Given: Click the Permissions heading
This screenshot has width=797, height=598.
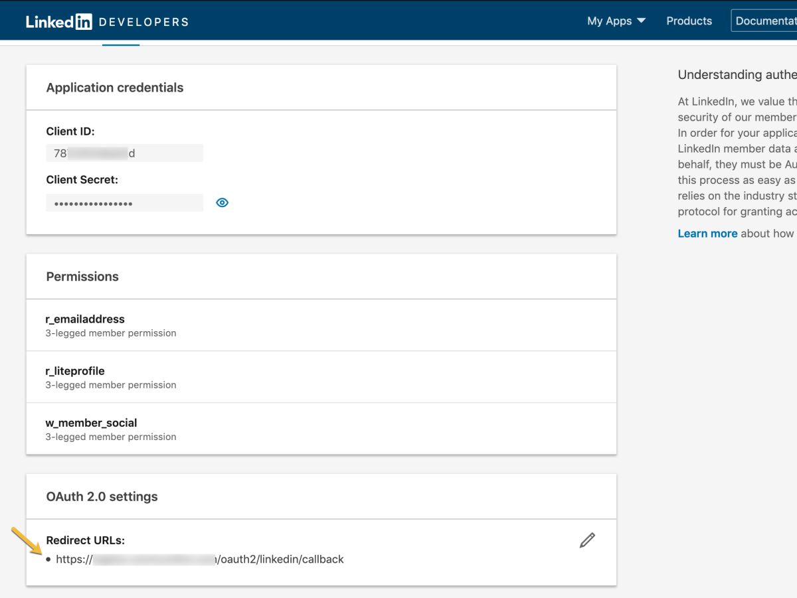Looking at the screenshot, I should (x=82, y=277).
